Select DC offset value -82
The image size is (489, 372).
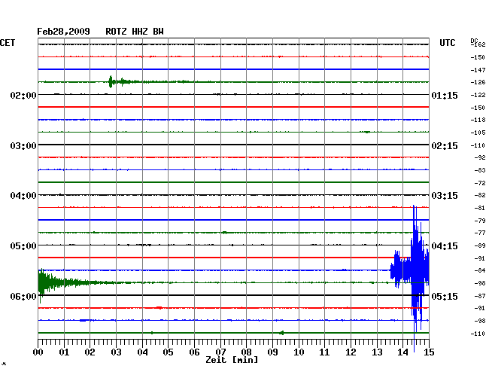[x=480, y=195]
